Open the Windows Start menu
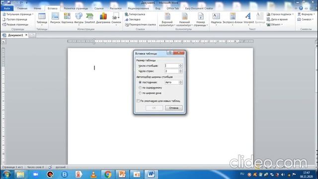Viewport: 318px width, 179px height. tap(6, 175)
